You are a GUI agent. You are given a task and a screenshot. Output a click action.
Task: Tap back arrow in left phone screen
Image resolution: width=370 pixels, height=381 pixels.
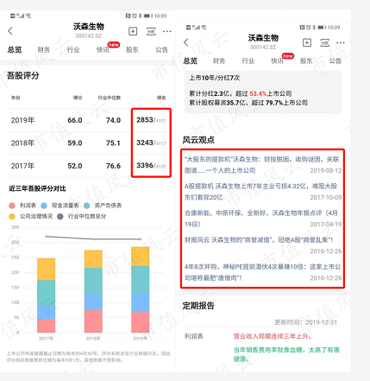[x=10, y=31]
